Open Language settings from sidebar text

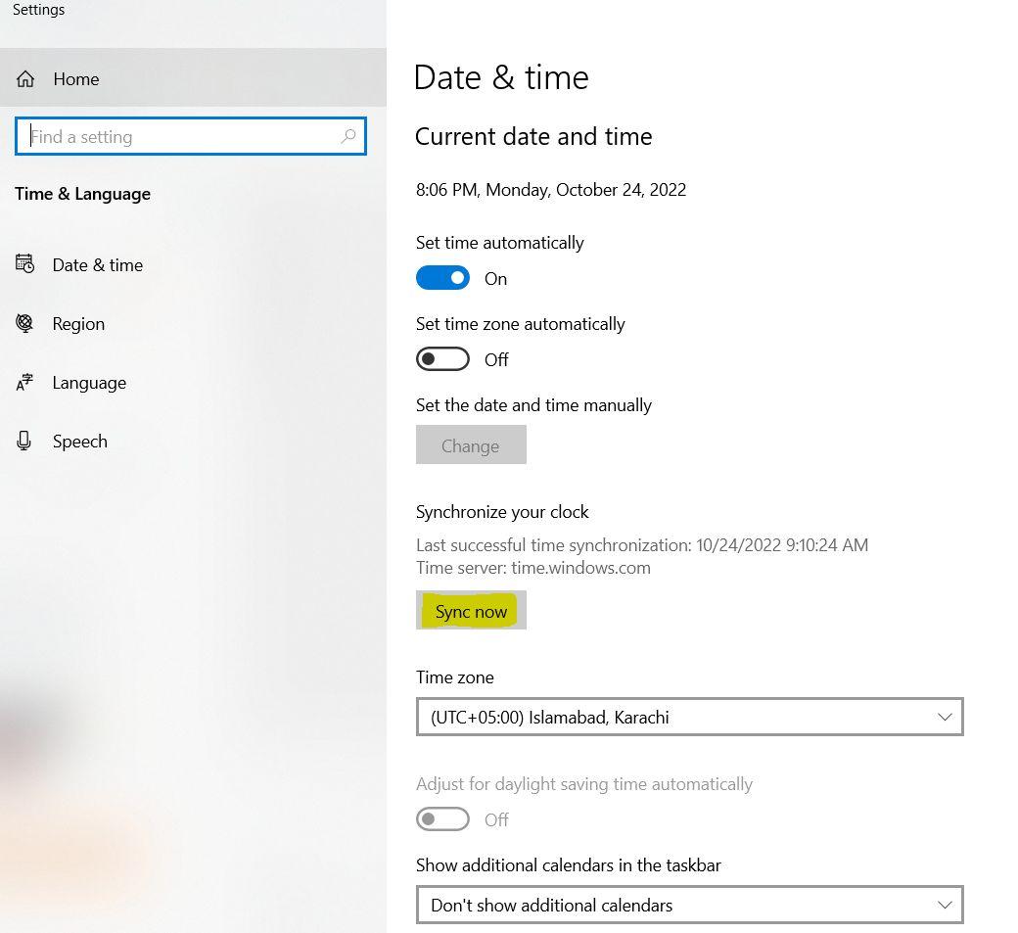89,383
